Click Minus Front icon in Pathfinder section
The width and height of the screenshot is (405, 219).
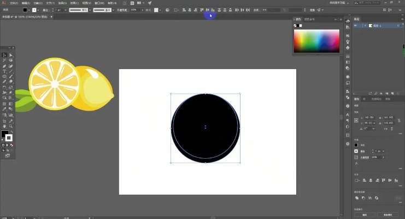click(x=363, y=198)
